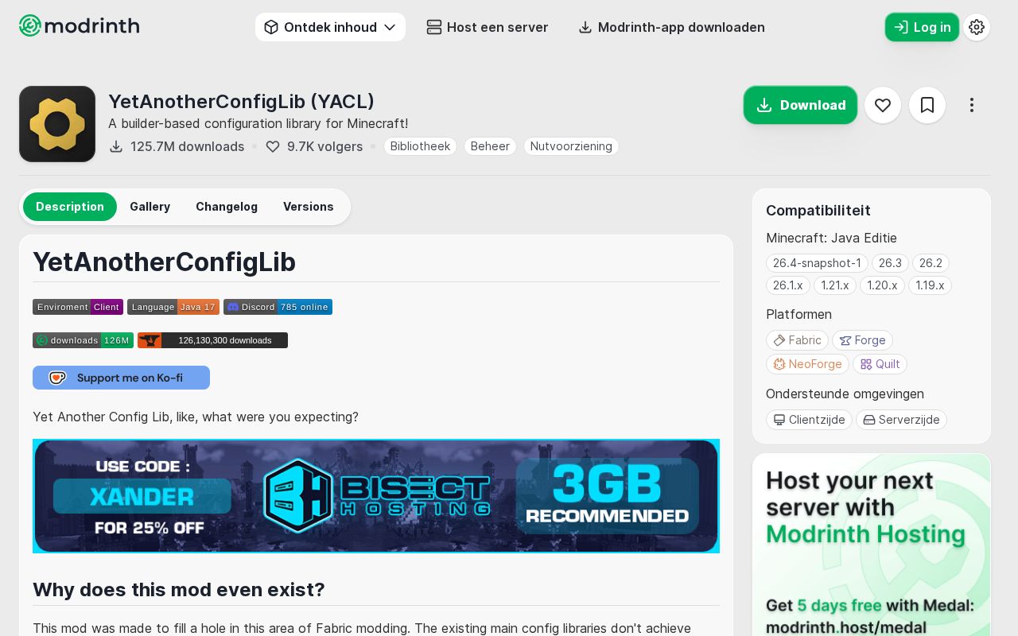
Task: Click the BisectHosting banner image
Action: point(376,496)
